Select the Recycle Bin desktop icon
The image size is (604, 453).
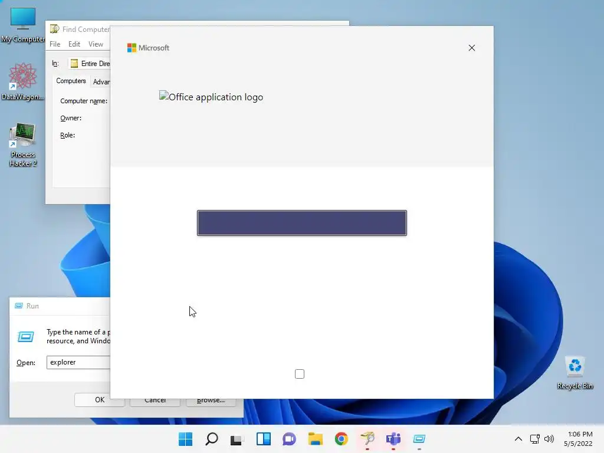[x=575, y=373]
